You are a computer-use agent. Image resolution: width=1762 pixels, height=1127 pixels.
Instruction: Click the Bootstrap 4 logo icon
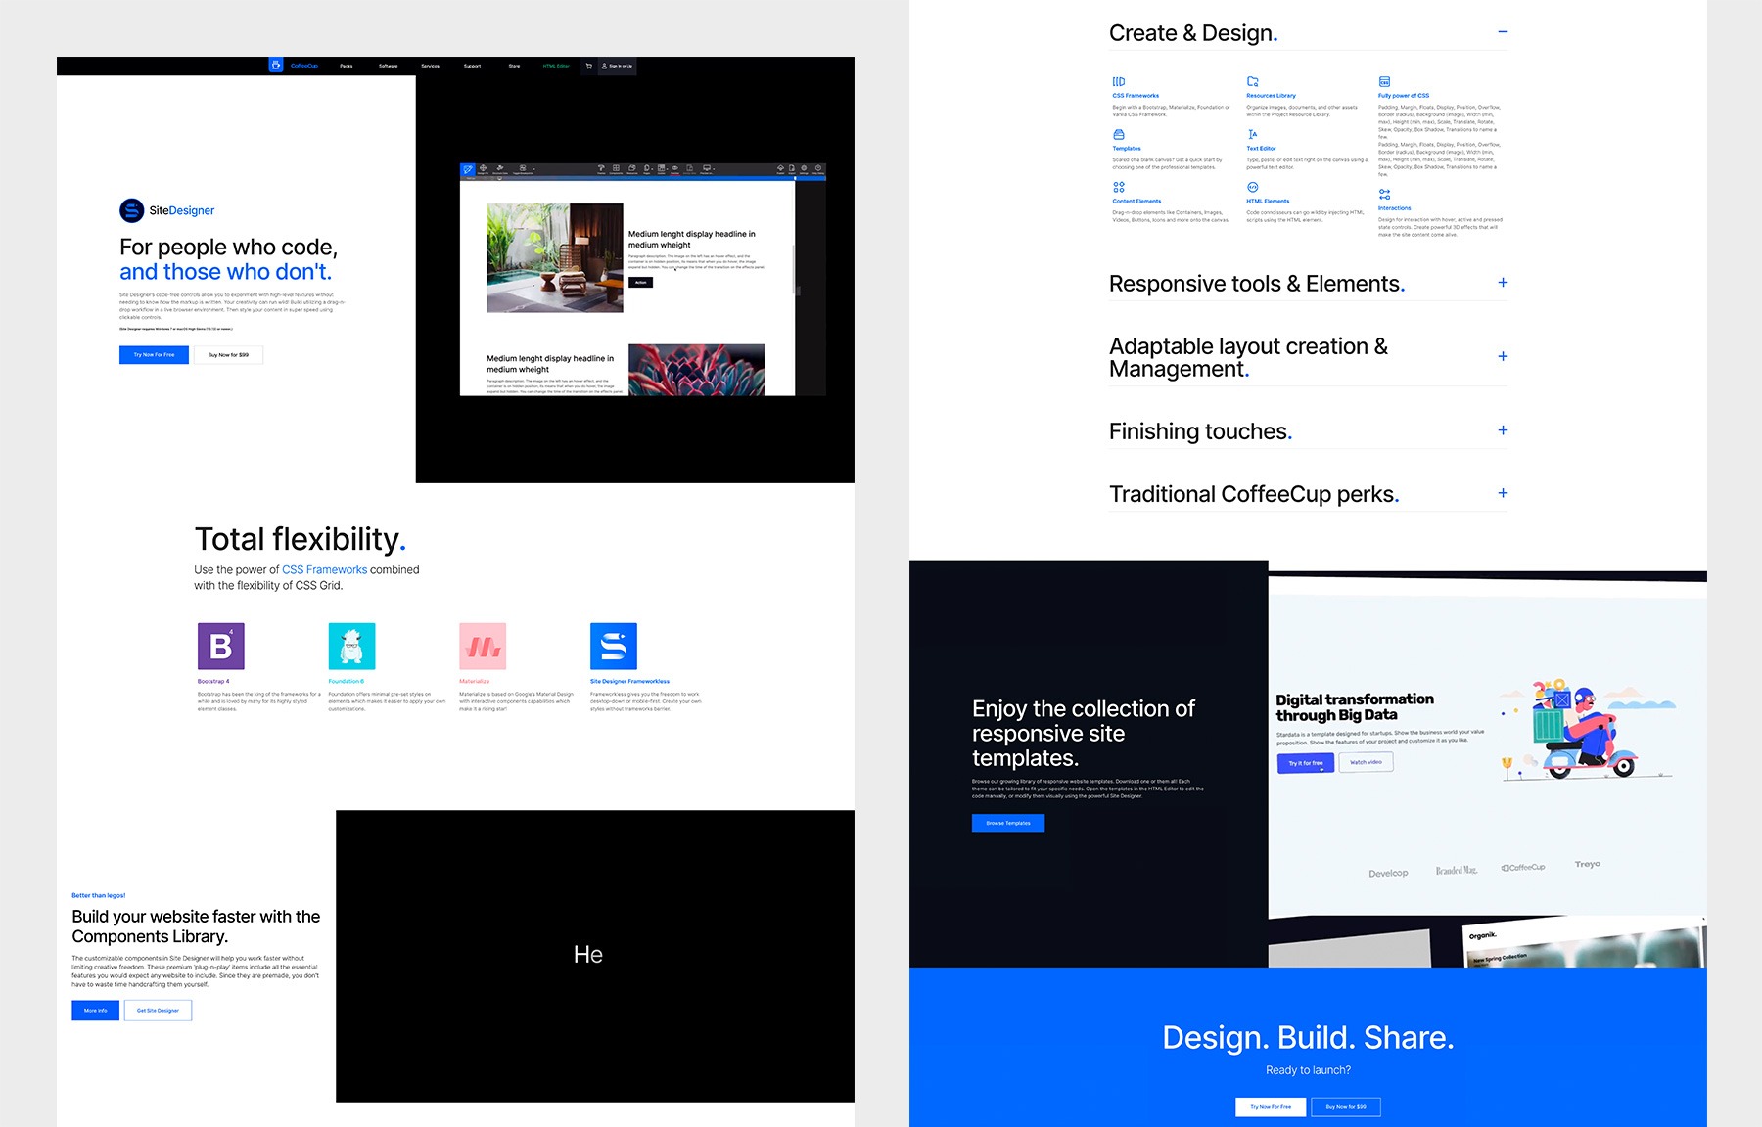(x=220, y=646)
